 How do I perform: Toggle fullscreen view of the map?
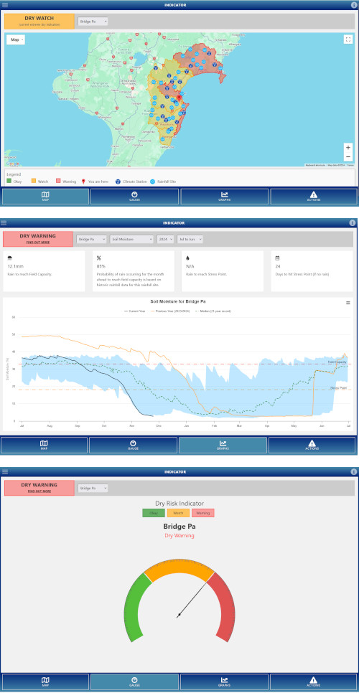click(x=348, y=39)
